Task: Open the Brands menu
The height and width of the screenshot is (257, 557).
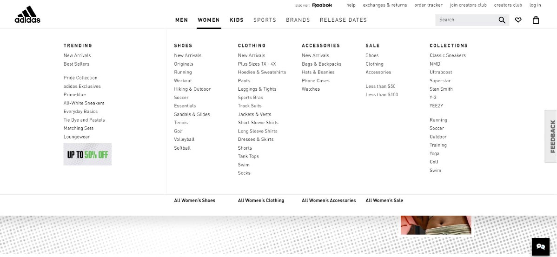Action: click(298, 20)
